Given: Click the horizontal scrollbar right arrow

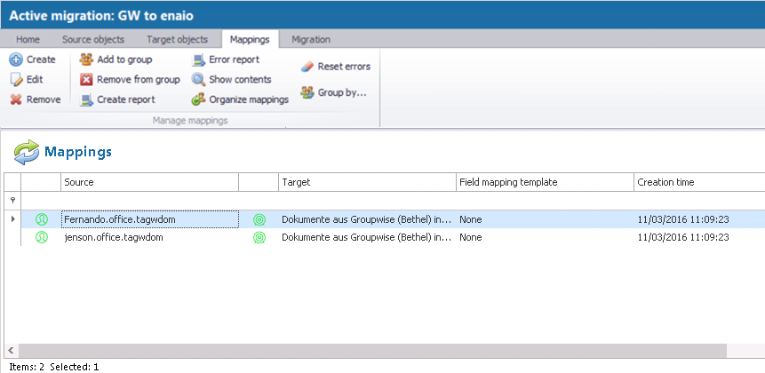Looking at the screenshot, I should (x=759, y=351).
